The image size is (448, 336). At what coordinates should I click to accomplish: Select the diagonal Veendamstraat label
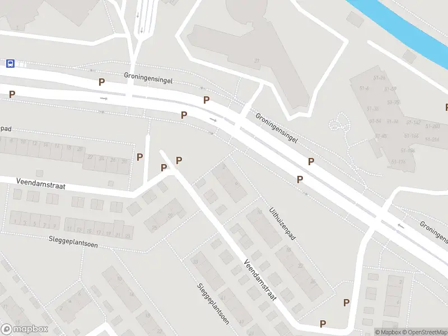(260, 280)
